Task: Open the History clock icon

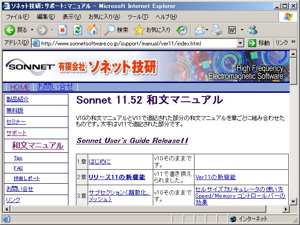Action: 182,30
